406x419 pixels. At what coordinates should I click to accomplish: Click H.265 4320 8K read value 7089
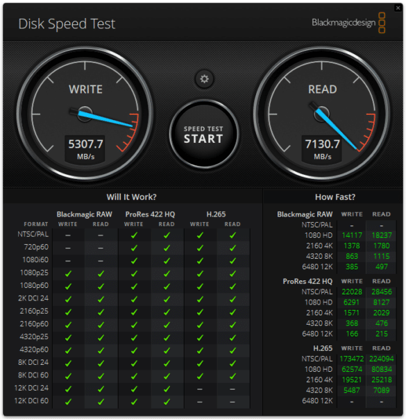point(382,391)
